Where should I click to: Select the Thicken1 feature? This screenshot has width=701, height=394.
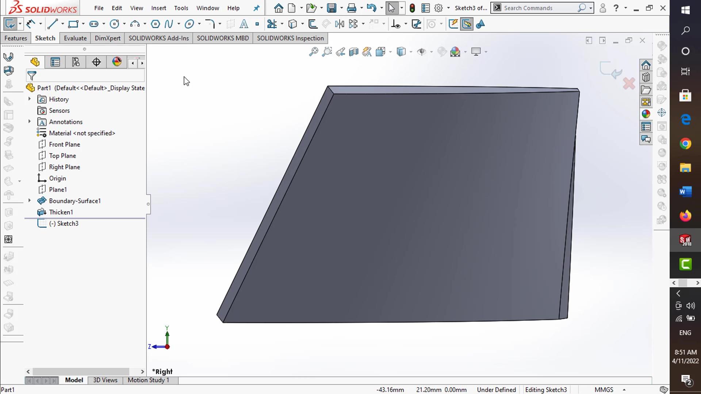point(61,212)
